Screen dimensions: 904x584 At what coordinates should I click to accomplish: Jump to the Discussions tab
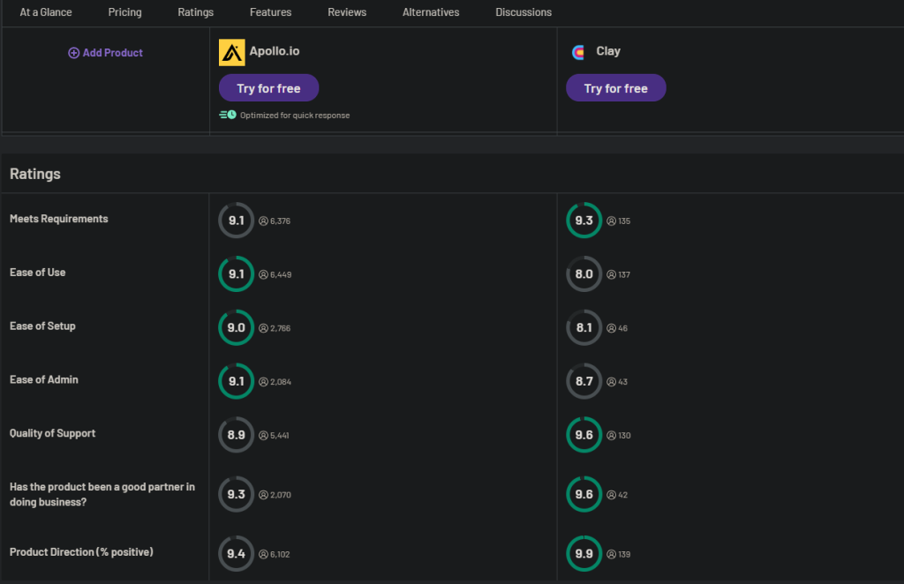[x=524, y=12]
